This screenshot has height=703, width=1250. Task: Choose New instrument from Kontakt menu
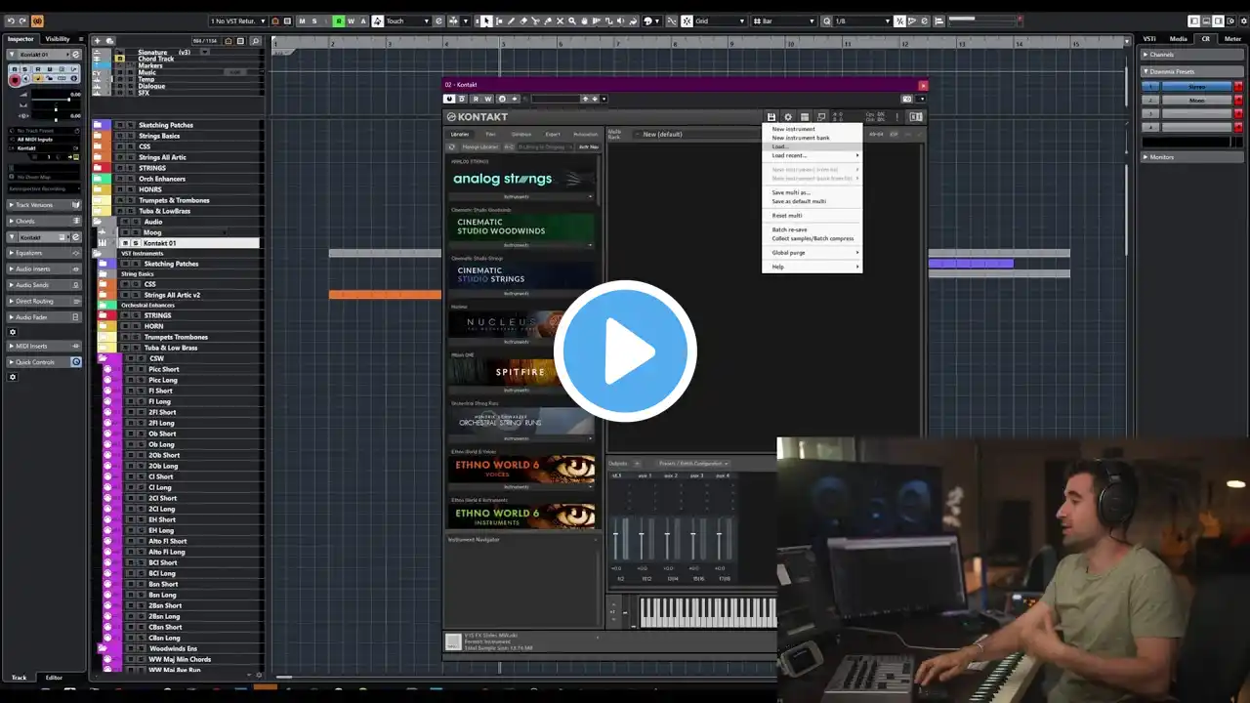[793, 129]
